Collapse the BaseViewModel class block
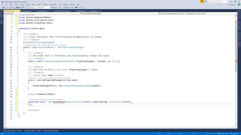Image resolution: width=241 pixels, height=135 pixels. [18, 47]
